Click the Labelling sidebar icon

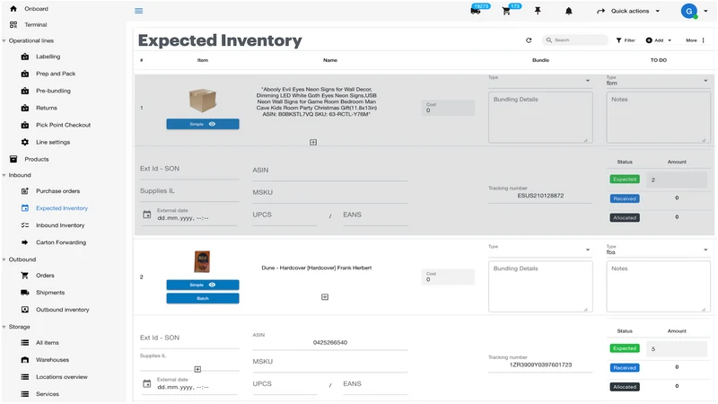(25, 57)
